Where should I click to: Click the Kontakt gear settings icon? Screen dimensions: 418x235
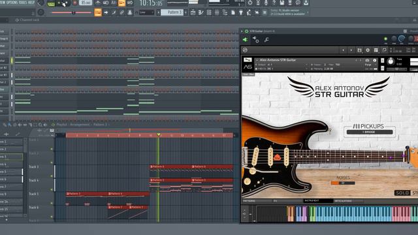click(x=368, y=50)
